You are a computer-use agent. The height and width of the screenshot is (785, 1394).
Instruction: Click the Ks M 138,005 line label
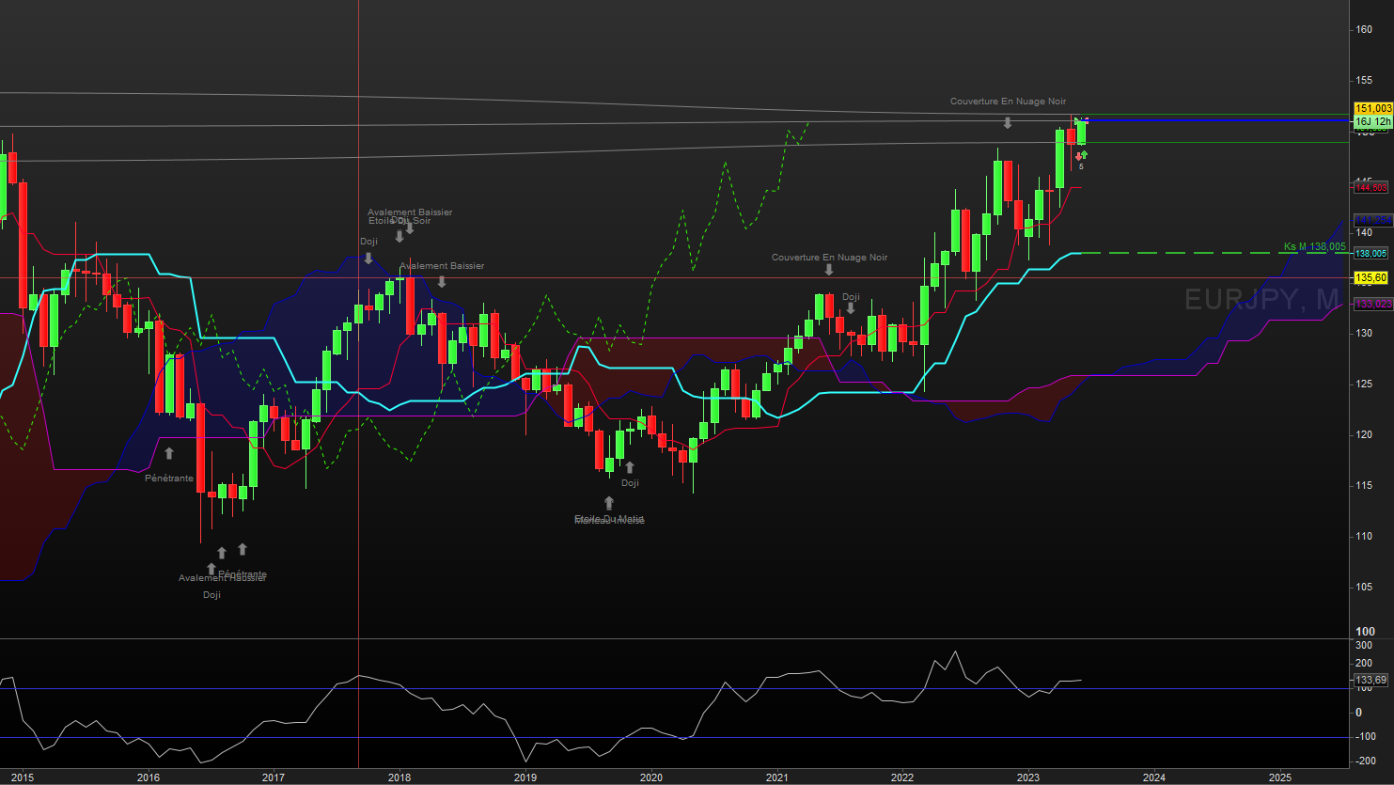click(x=1314, y=247)
